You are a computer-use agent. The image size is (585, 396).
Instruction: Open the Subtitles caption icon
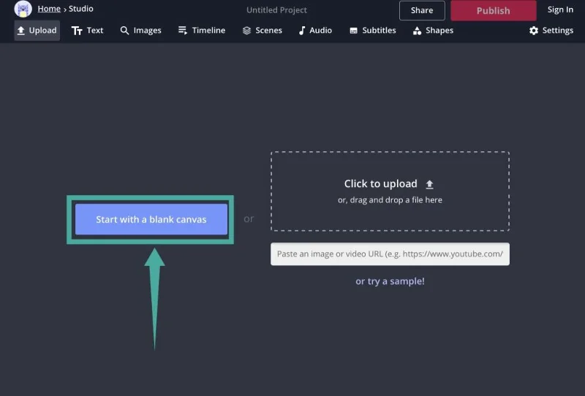click(353, 31)
